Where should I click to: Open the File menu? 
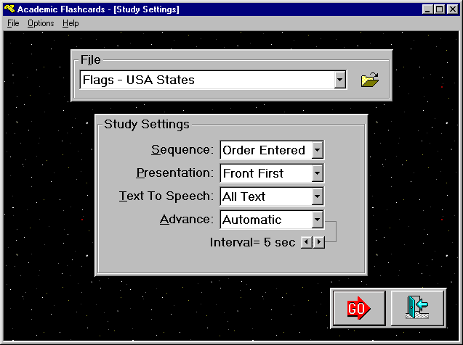point(13,23)
